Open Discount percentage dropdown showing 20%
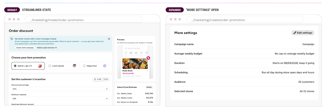The width and height of the screenshot is (326, 109). [60, 89]
